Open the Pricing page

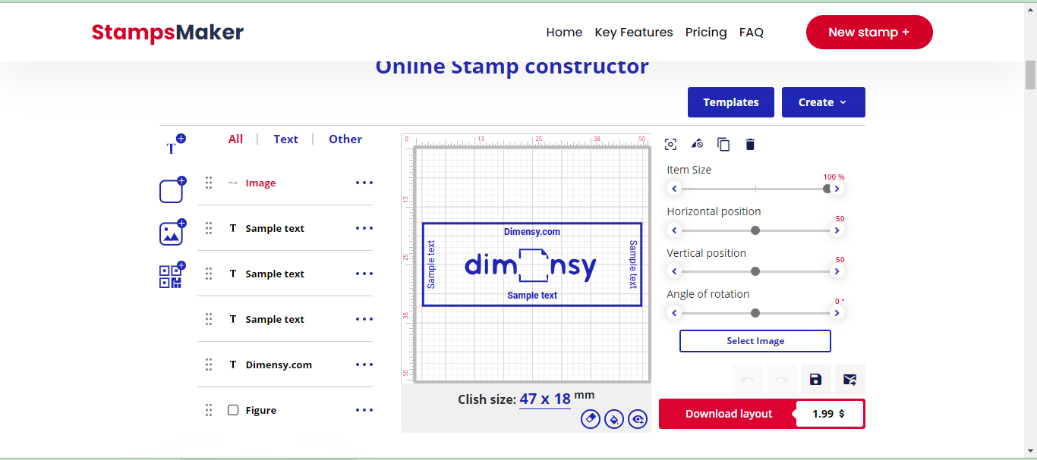click(x=706, y=33)
